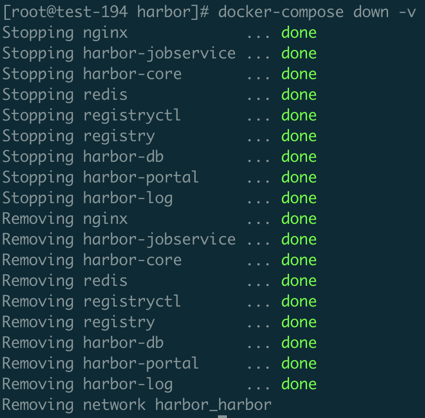The height and width of the screenshot is (418, 425).
Task: Click the Stopping registryctl line
Action: coord(159,116)
